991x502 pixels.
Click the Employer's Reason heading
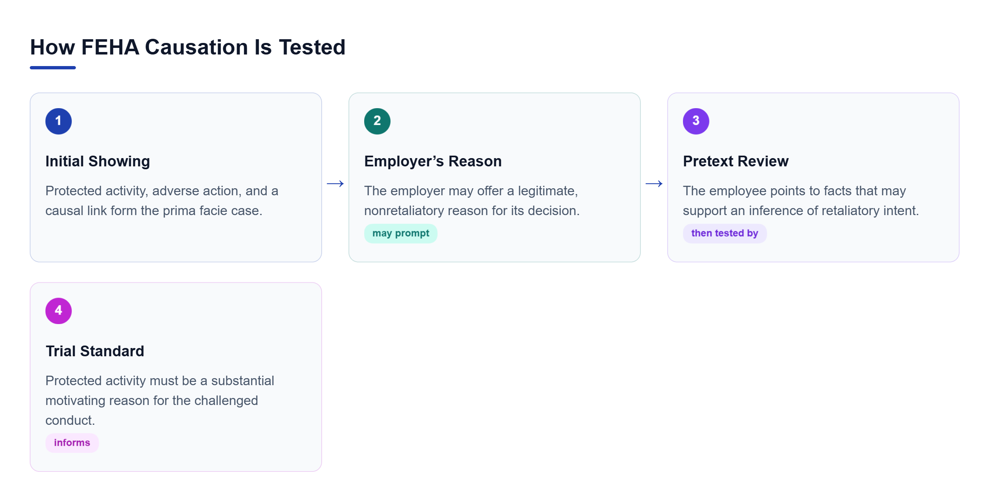(433, 161)
